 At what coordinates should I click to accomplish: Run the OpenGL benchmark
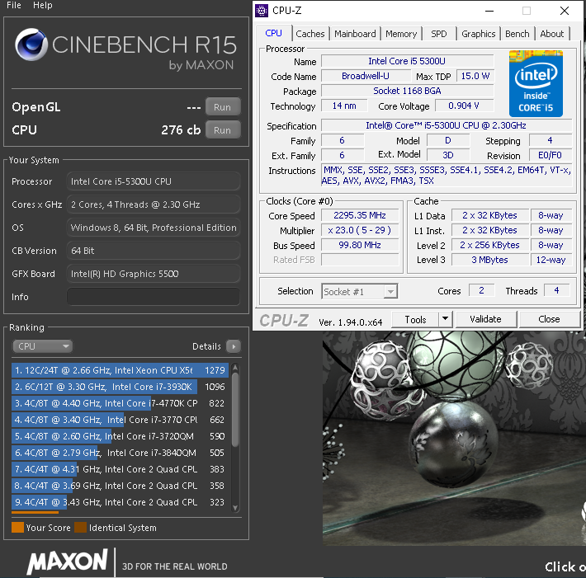point(222,107)
